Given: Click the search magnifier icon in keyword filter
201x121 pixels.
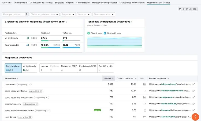Looking at the screenshot, I should point(27,14).
